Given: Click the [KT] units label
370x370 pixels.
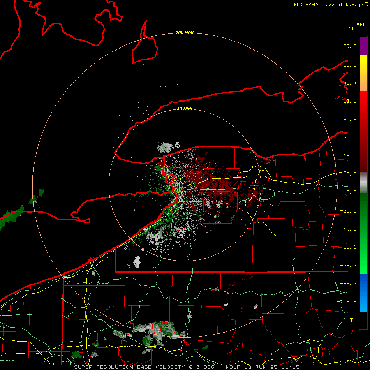Looking at the screenshot, I should pyautogui.click(x=351, y=28).
